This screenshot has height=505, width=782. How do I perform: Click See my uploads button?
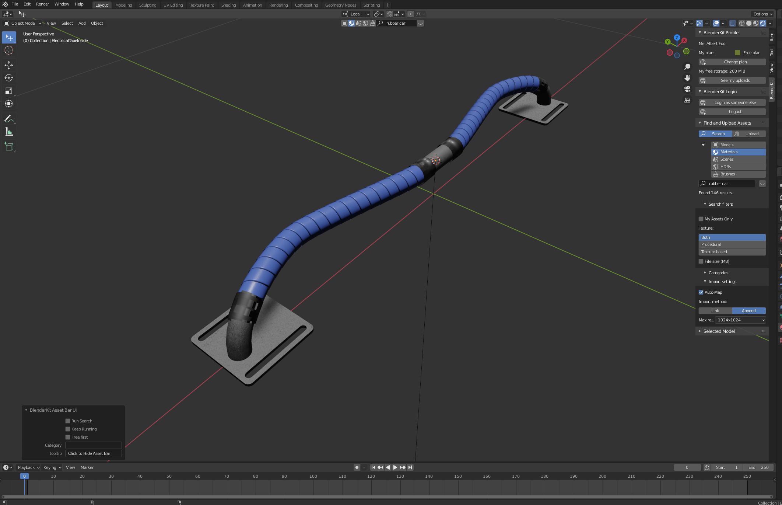(732, 80)
